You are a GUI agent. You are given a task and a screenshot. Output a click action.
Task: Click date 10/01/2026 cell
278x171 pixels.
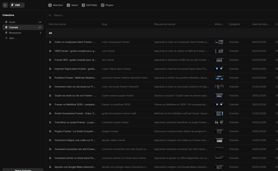[259, 149]
